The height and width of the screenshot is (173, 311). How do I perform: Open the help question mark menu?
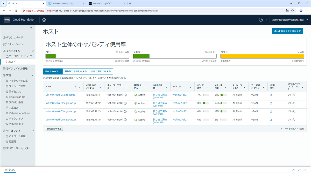click(x=263, y=20)
